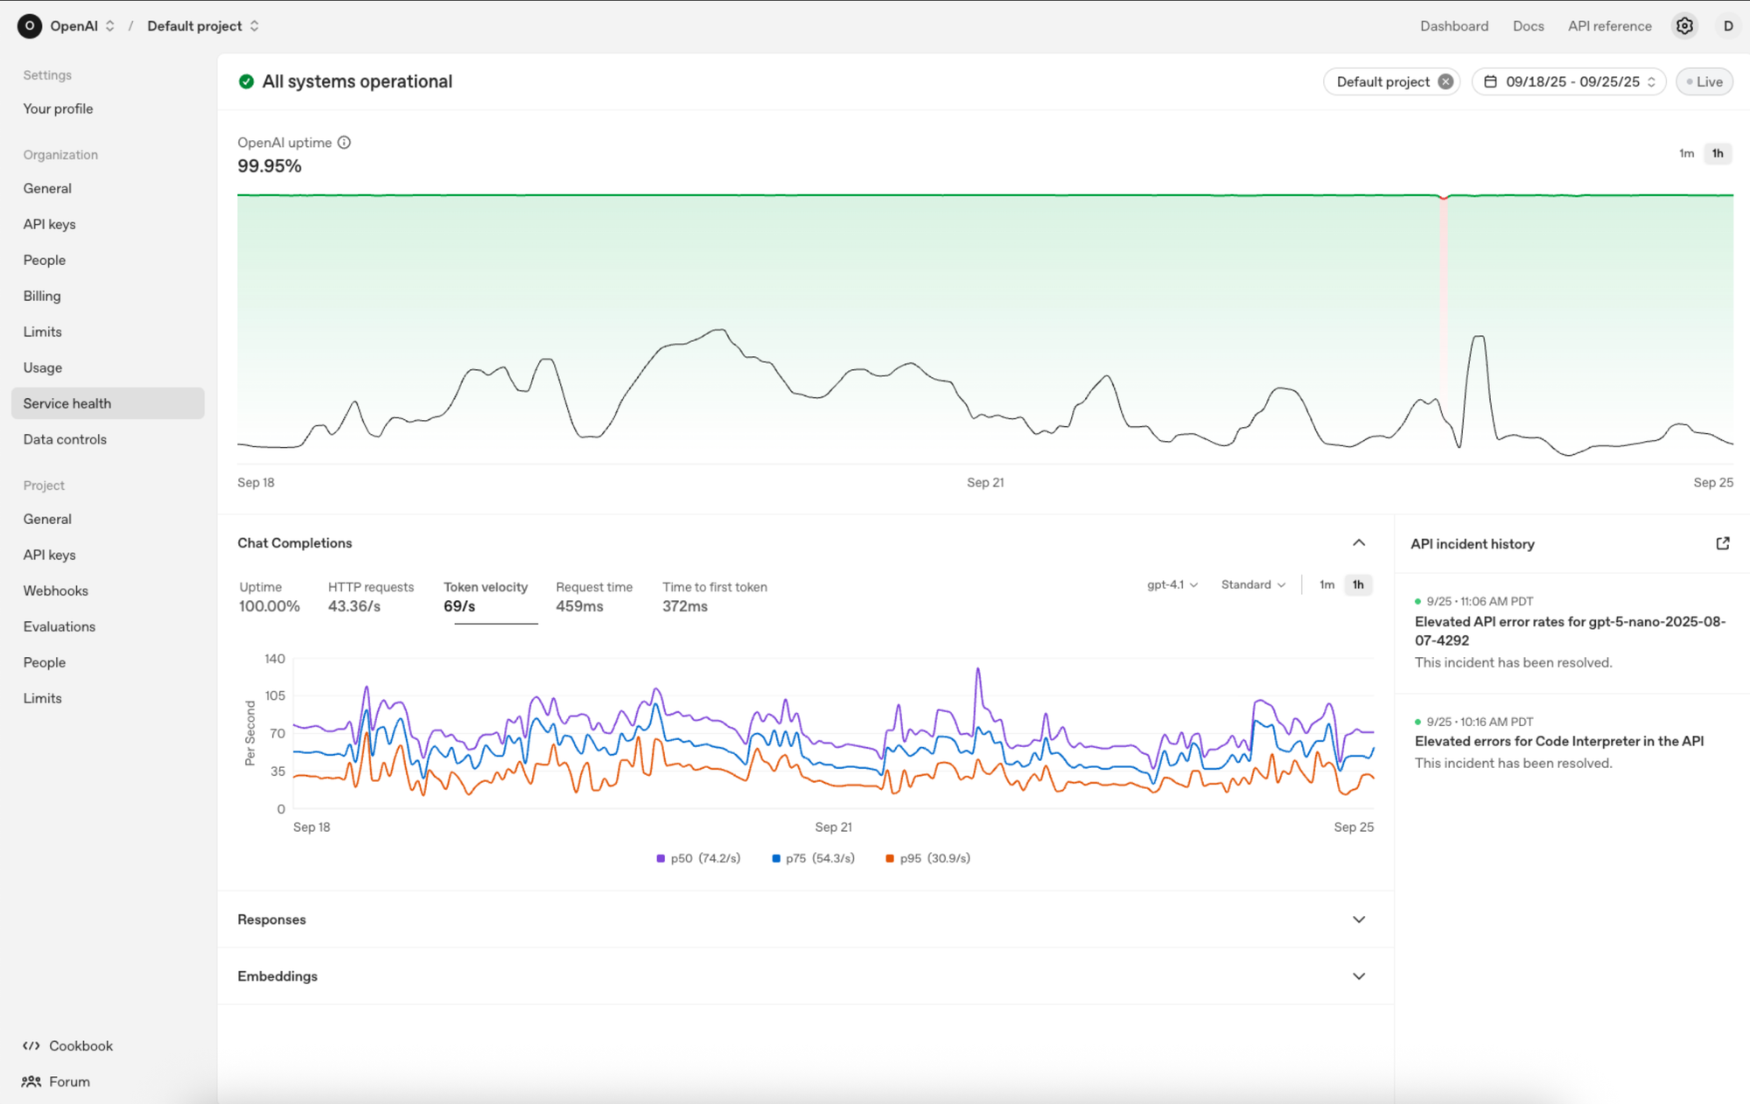Click the info icon next to OpenAI uptime
Screen dimensions: 1750x1104
pyautogui.click(x=344, y=142)
